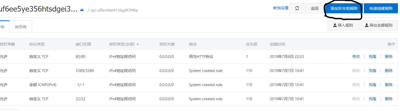Clone the 3389/3389 TCP rule
This screenshot has width=400, height=111.
[x=372, y=71]
